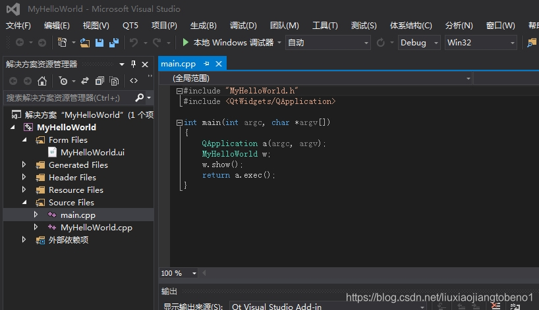
Task: Collapse the MyHelloWorld project node
Action: [x=13, y=128]
